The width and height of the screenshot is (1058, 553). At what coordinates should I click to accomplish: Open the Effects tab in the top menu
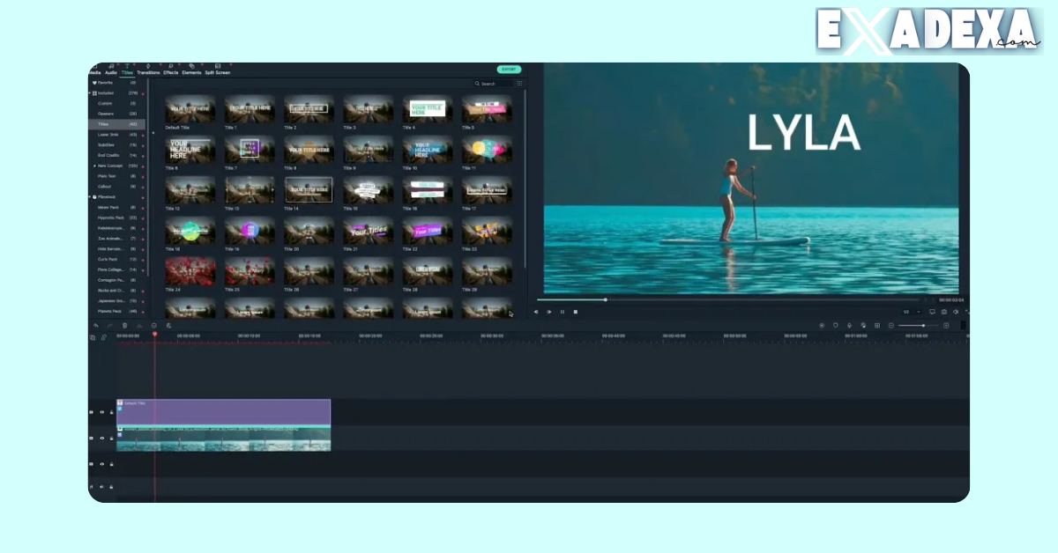(171, 72)
